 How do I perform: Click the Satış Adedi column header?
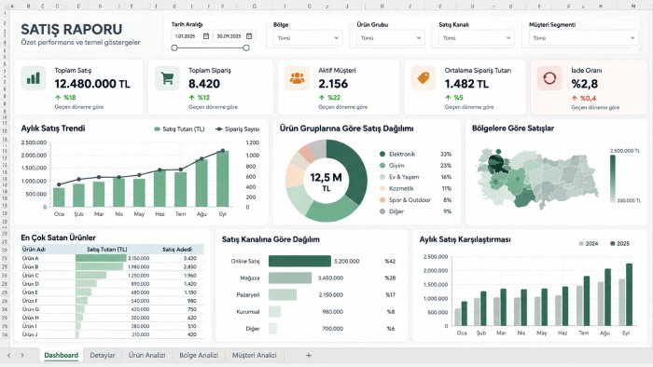(x=177, y=250)
